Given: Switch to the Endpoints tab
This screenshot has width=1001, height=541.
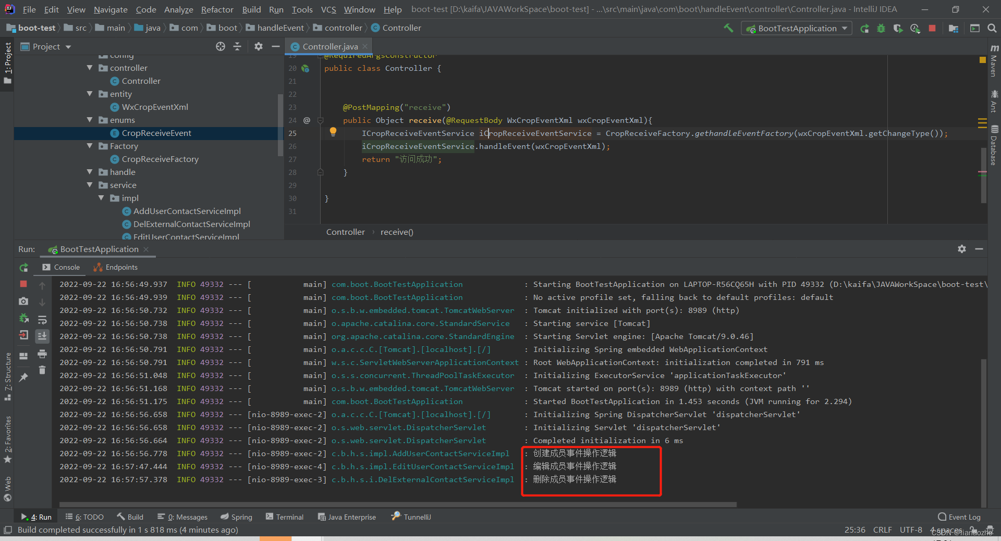Looking at the screenshot, I should click(x=116, y=267).
